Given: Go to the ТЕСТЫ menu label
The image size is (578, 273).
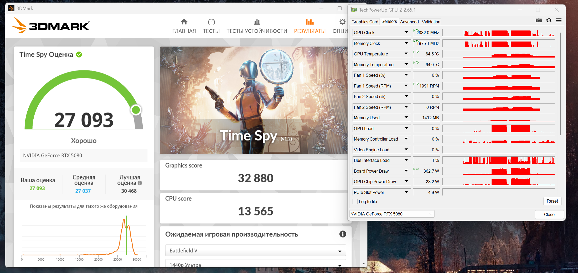Looking at the screenshot, I should 211,31.
